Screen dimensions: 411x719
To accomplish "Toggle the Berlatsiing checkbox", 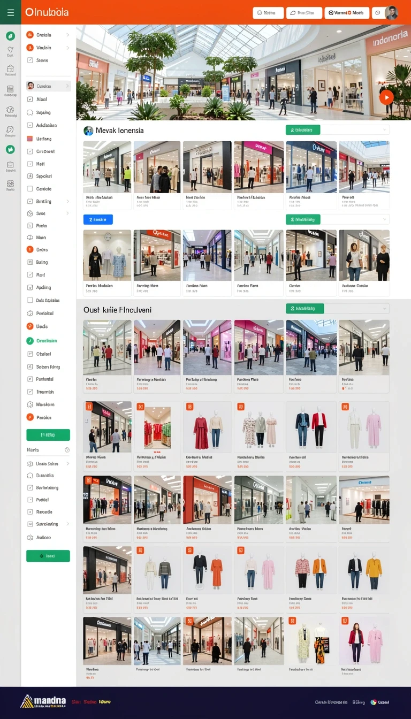I will point(30,487).
